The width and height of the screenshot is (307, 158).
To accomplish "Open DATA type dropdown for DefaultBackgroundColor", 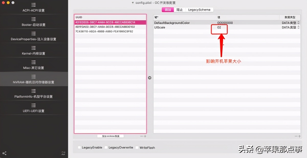I will (x=291, y=23).
